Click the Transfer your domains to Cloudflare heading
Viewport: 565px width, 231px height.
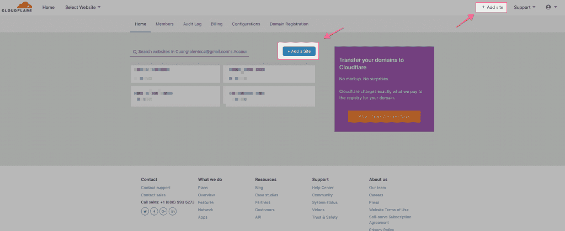[x=371, y=64]
